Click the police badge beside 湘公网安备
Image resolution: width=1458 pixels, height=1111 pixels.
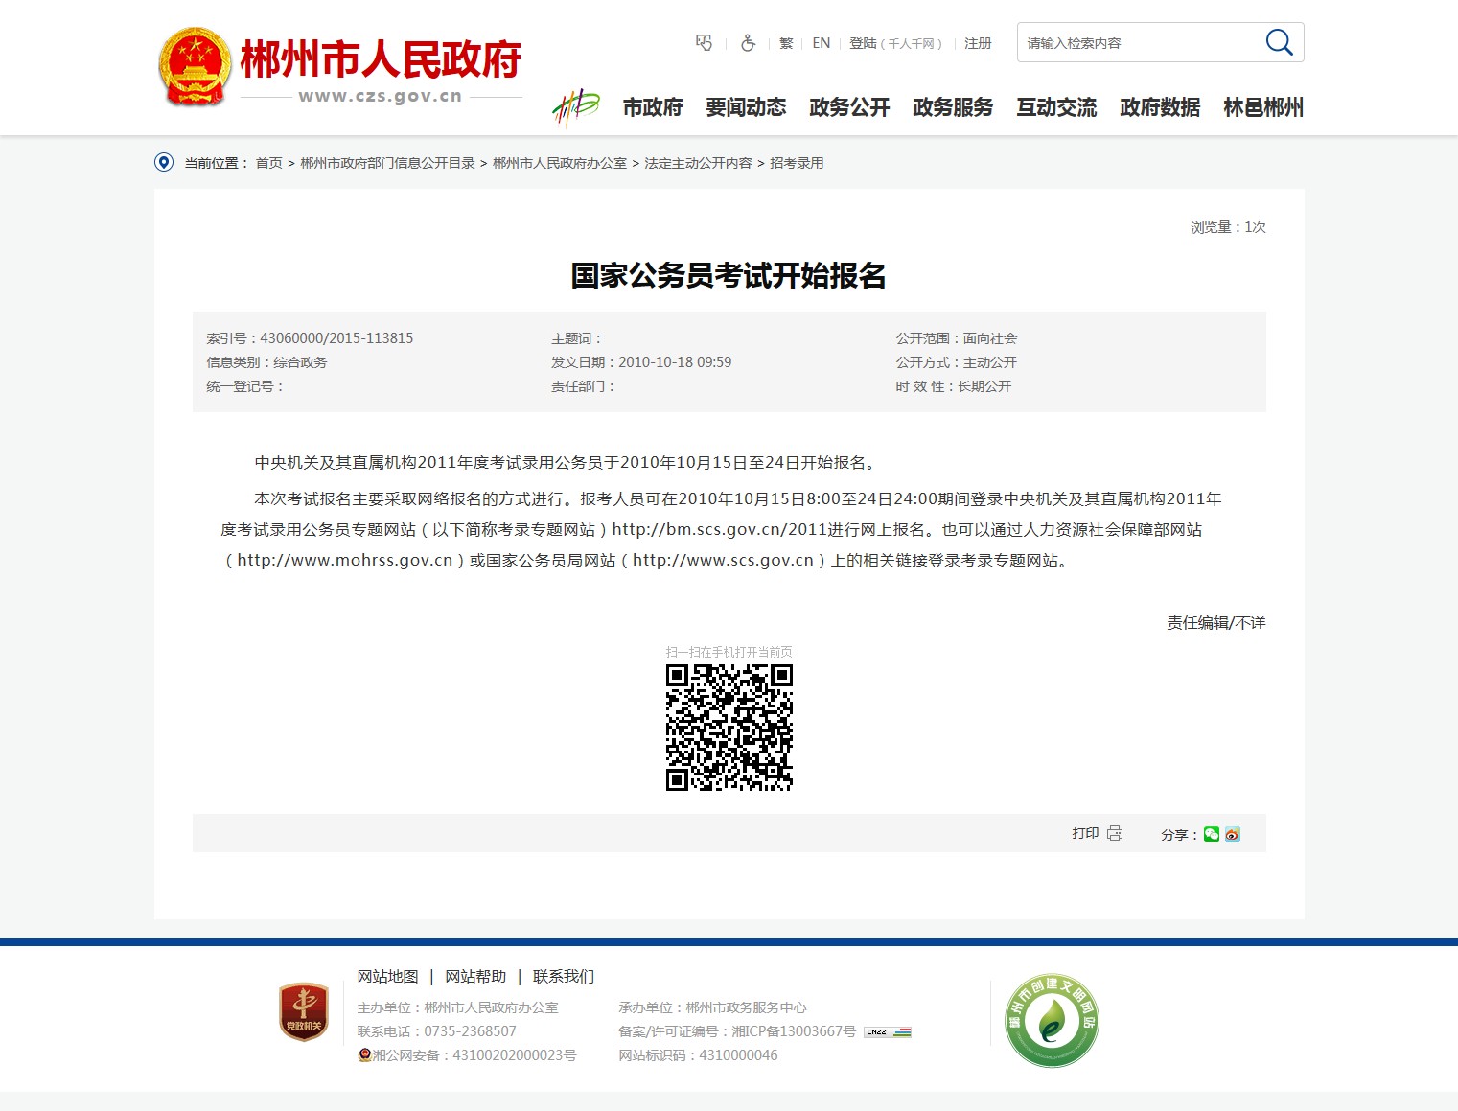pyautogui.click(x=364, y=1055)
